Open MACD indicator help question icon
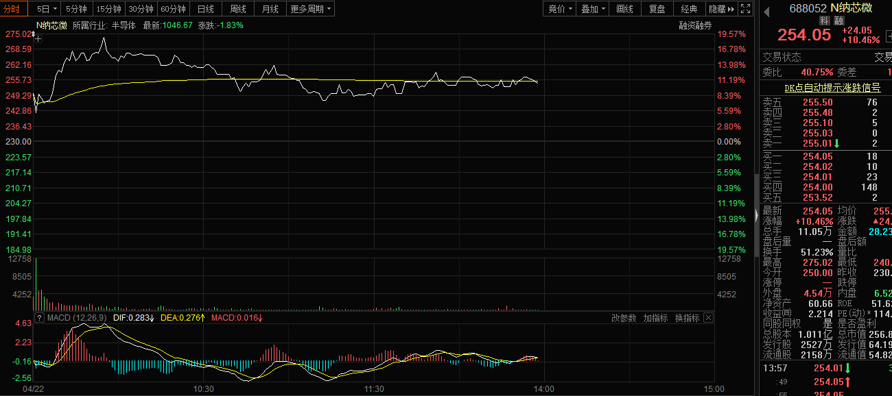This screenshot has height=396, width=892. (39, 318)
